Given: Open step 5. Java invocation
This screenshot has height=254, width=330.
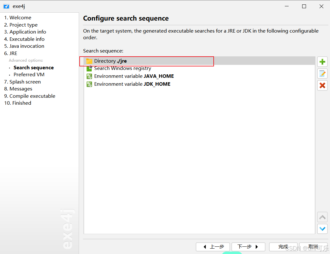Looking at the screenshot, I should coord(24,46).
